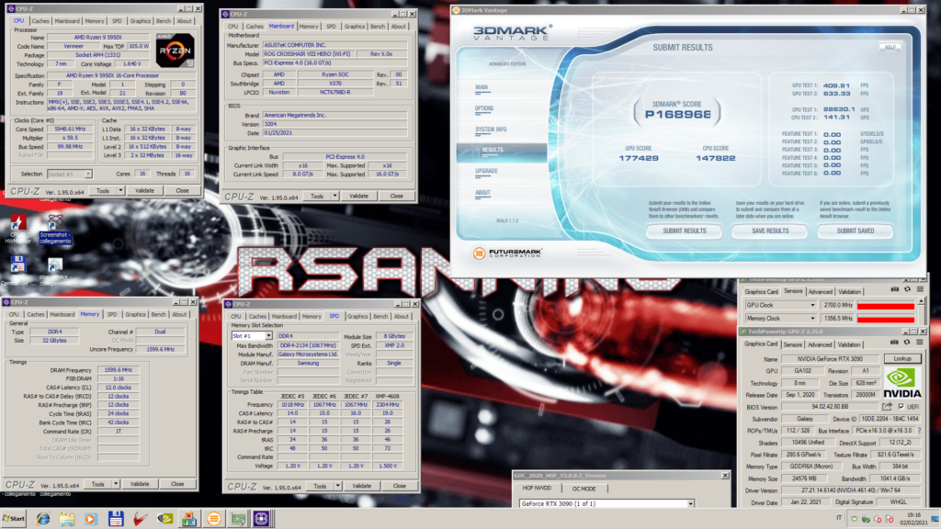The width and height of the screenshot is (941, 529).
Task: Switch to Graphics tab in CPU-Z Mainboard window
Action: tap(354, 27)
